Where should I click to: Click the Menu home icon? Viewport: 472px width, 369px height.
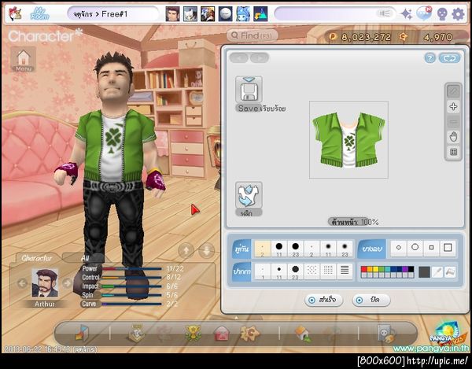click(x=23, y=59)
